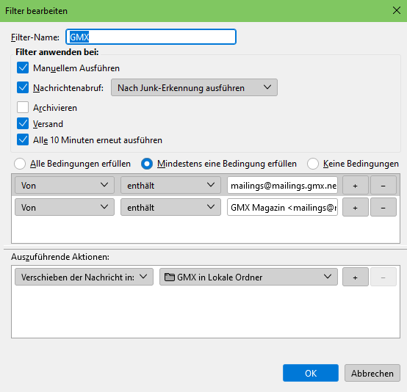
Task: Disable Alle 10 Minuten erneut ausführen
Action: (x=23, y=139)
